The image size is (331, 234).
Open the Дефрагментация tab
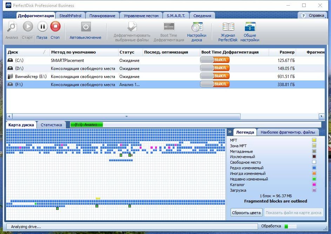click(36, 16)
